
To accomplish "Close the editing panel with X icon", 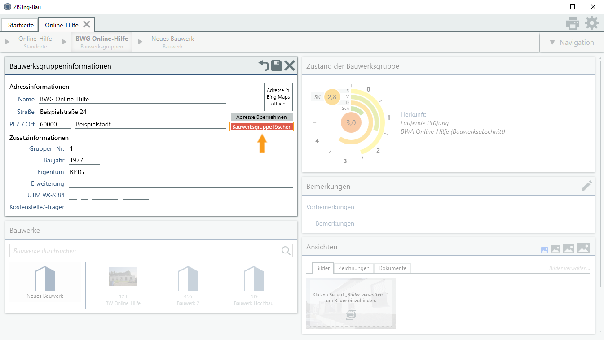I will pos(290,66).
